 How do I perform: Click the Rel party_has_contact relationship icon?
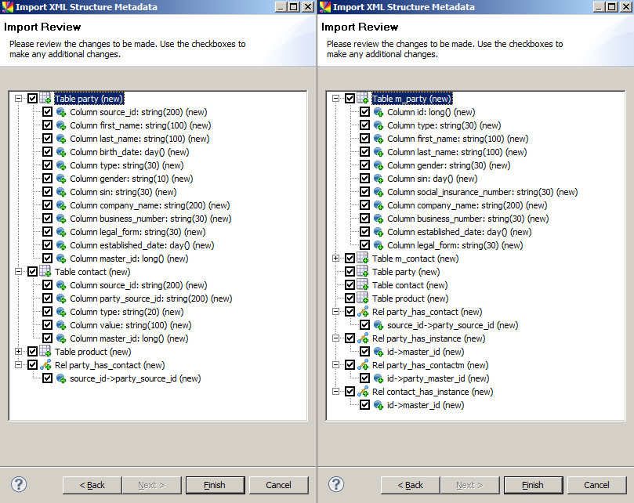click(x=45, y=364)
